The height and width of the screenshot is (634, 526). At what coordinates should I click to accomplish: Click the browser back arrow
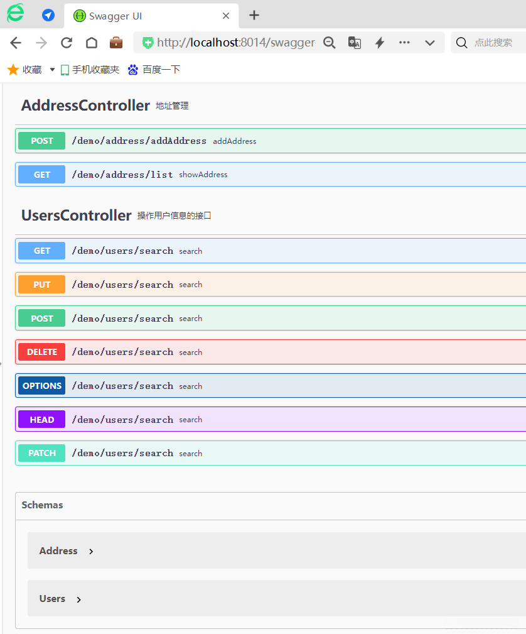[x=16, y=43]
